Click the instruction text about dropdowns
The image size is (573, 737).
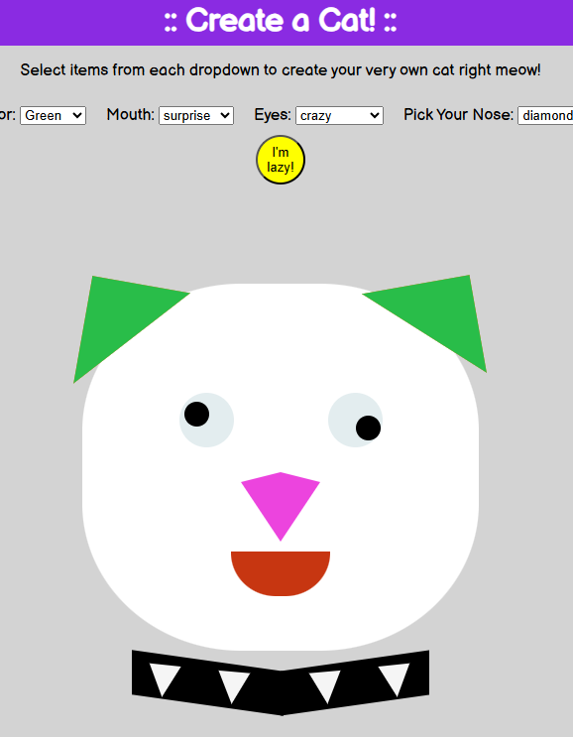(x=281, y=70)
